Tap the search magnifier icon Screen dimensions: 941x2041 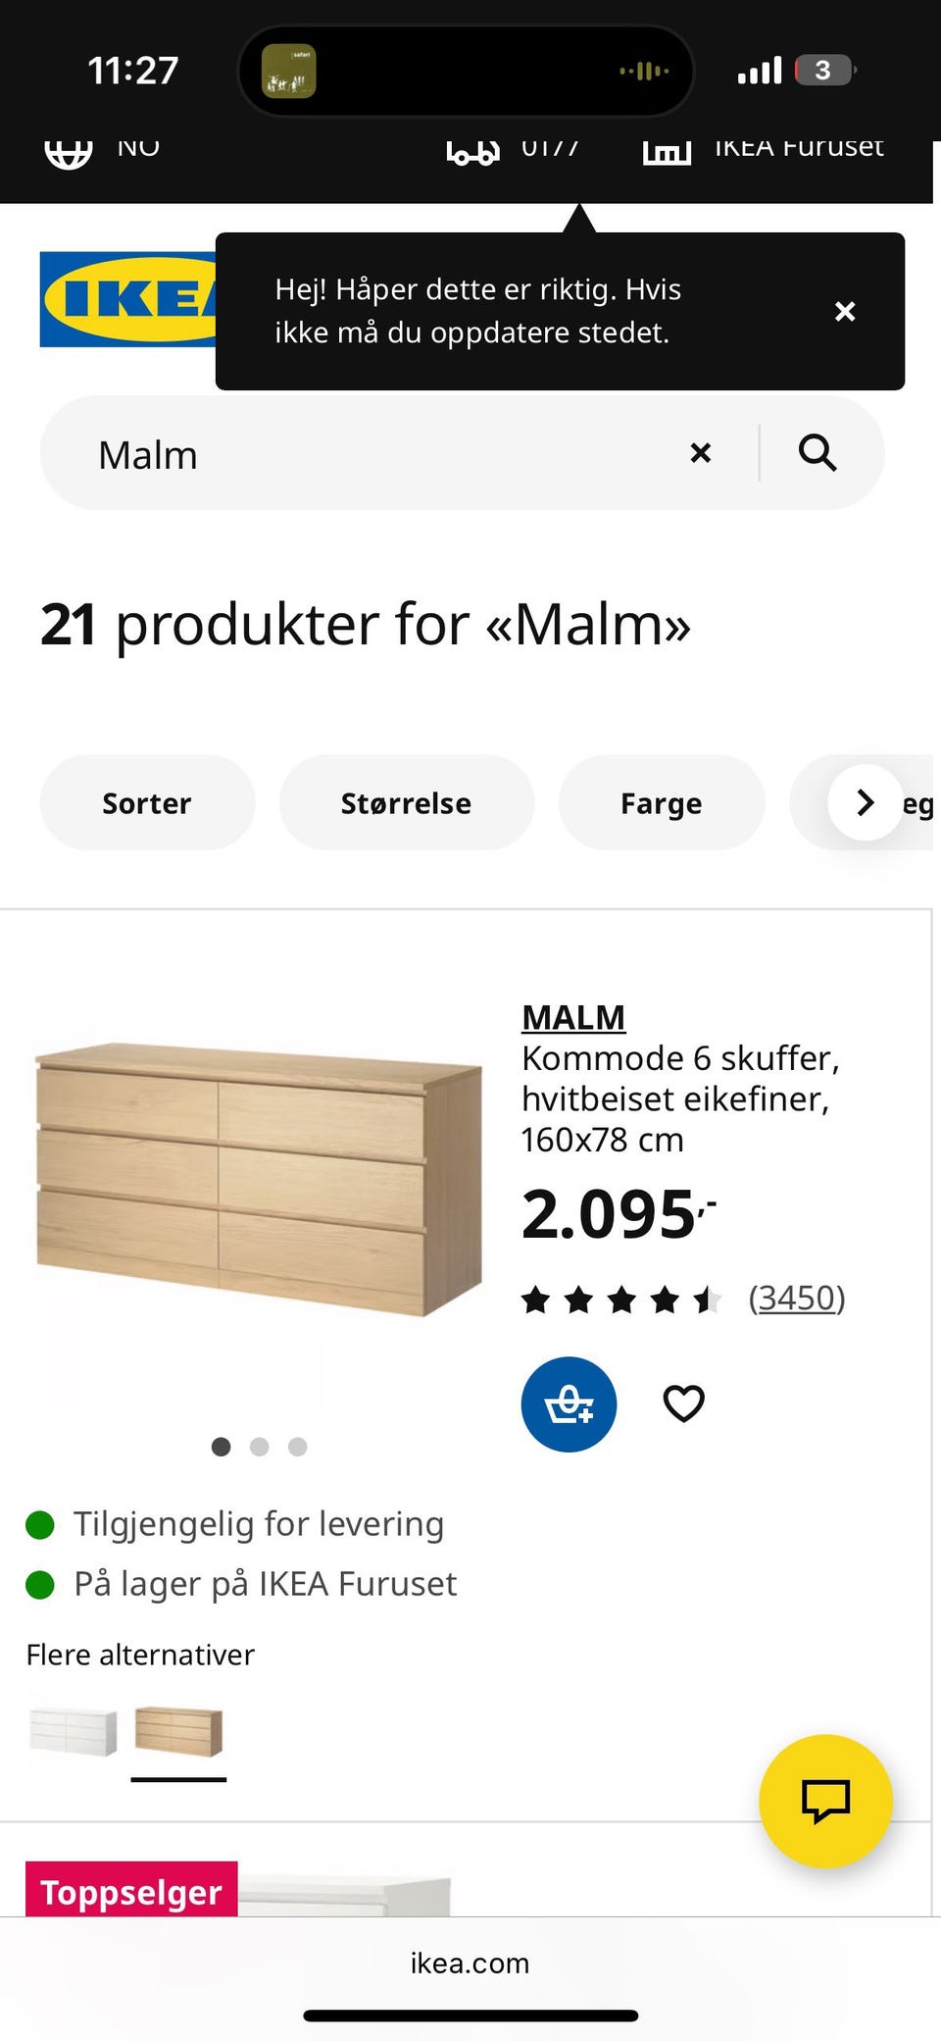click(817, 452)
